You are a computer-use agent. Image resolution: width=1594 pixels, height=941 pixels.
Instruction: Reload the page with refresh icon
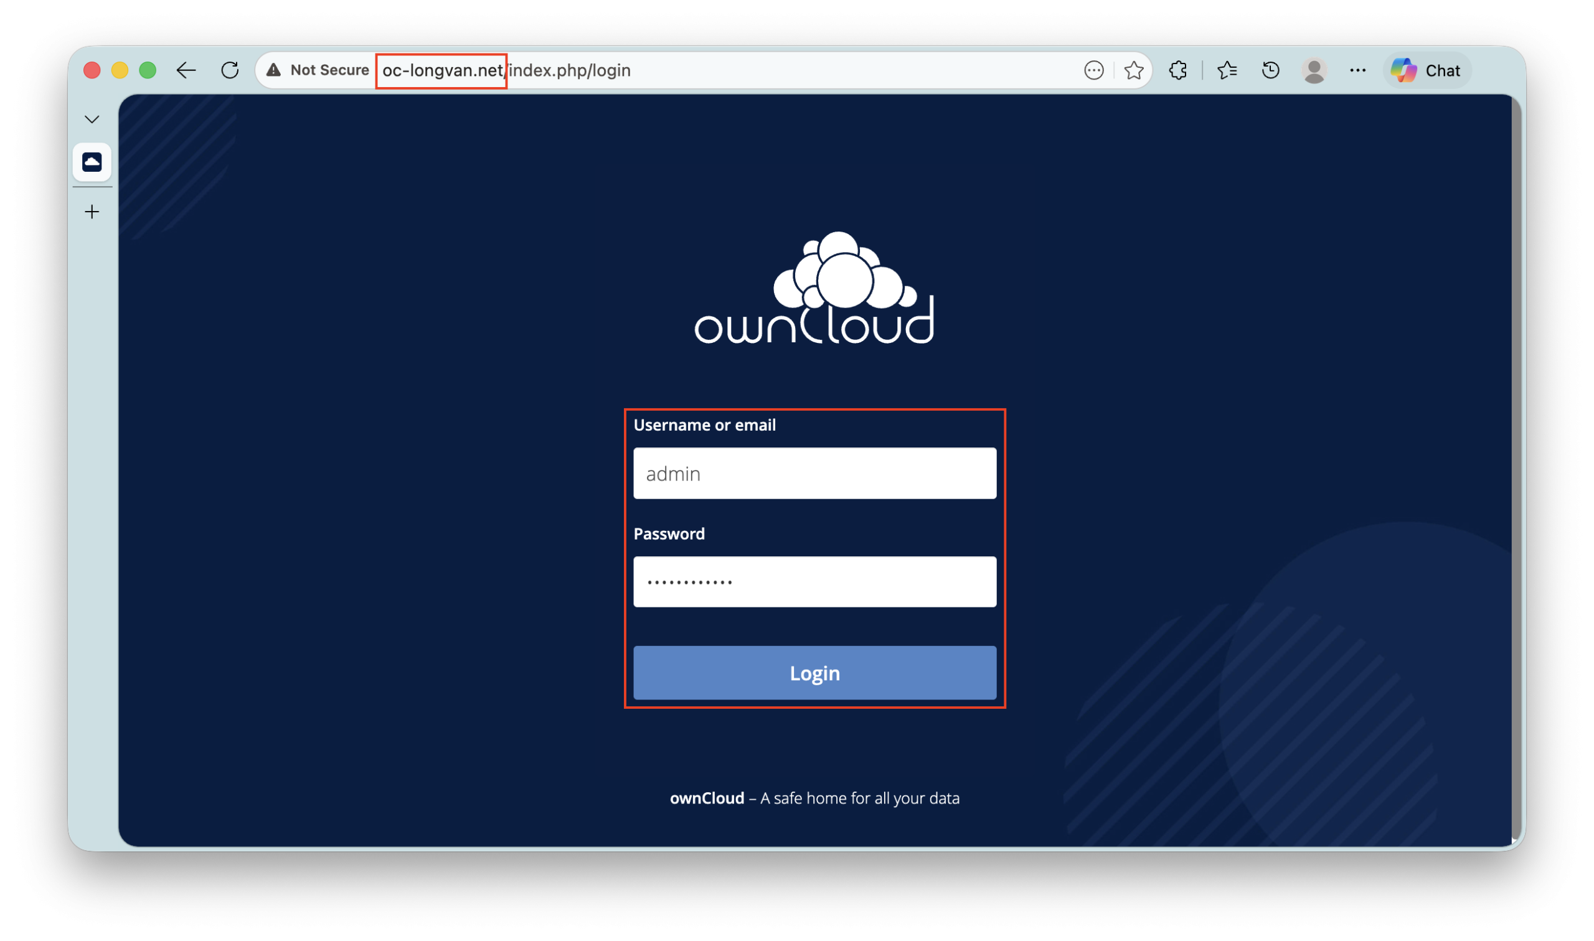coord(230,70)
